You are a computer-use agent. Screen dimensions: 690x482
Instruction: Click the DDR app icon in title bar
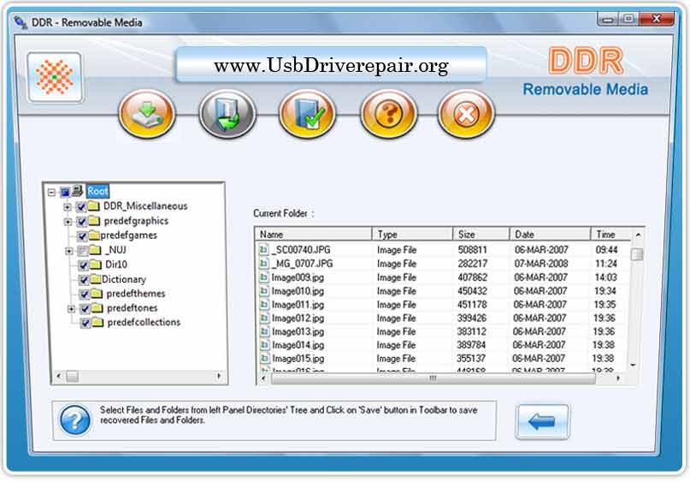pyautogui.click(x=21, y=22)
